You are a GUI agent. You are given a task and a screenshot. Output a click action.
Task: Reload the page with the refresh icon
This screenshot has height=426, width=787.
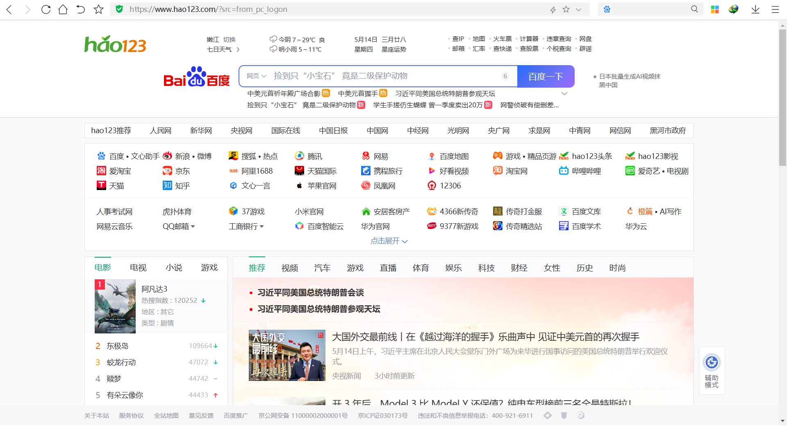[x=45, y=9]
